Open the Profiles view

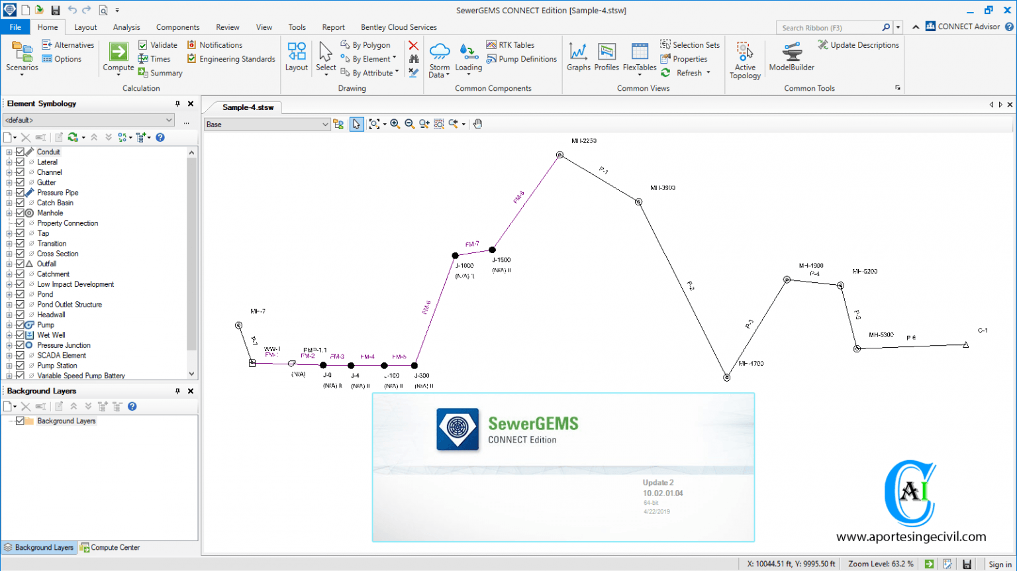[606, 56]
